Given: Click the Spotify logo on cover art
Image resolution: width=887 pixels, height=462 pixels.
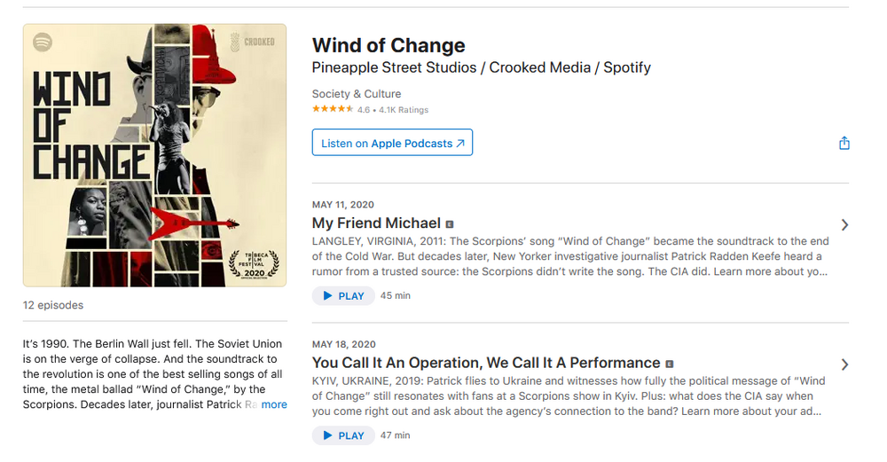Looking at the screenshot, I should pos(43,42).
